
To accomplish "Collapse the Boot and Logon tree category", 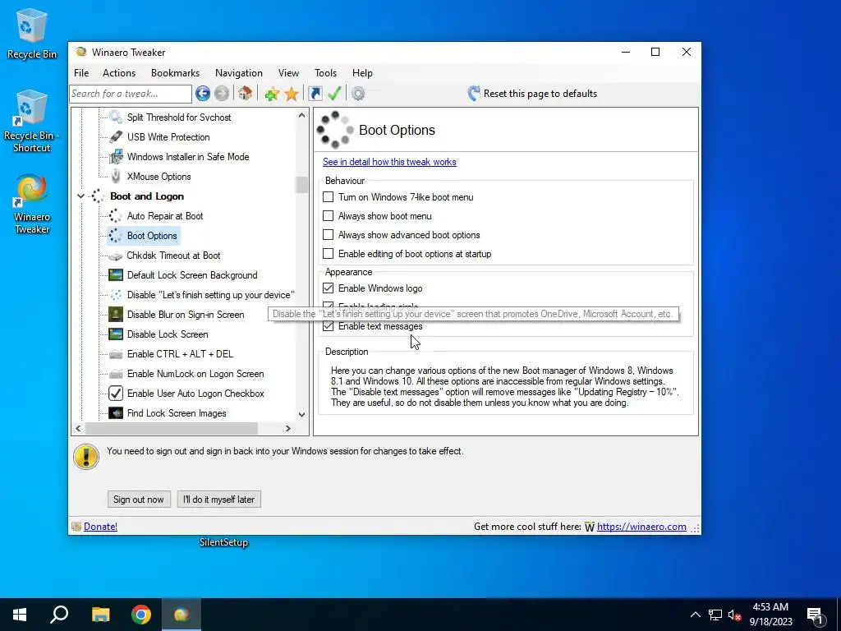I will 81,196.
